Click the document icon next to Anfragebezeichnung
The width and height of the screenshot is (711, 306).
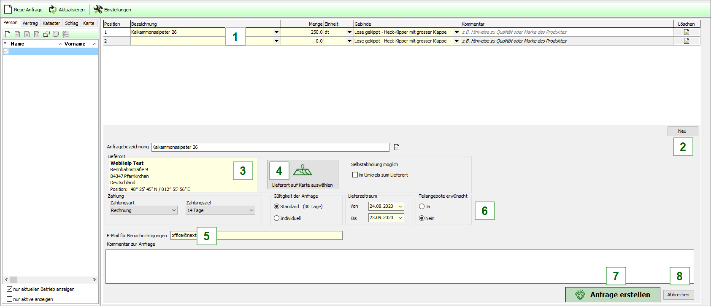[397, 147]
